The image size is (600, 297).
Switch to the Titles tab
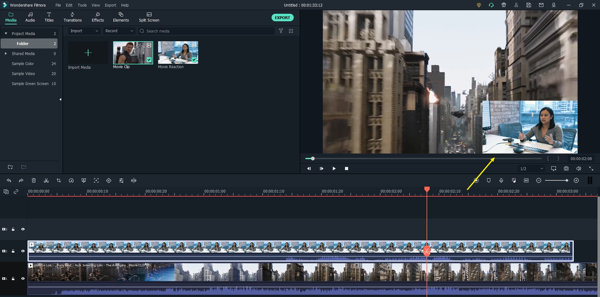[x=49, y=17]
